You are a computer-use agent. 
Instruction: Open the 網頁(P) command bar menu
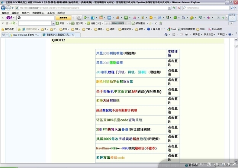(197, 35)
